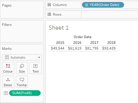Click the empty Rows shelf area
Image resolution: width=138 pixels, height=103 pixels.
click(x=110, y=15)
